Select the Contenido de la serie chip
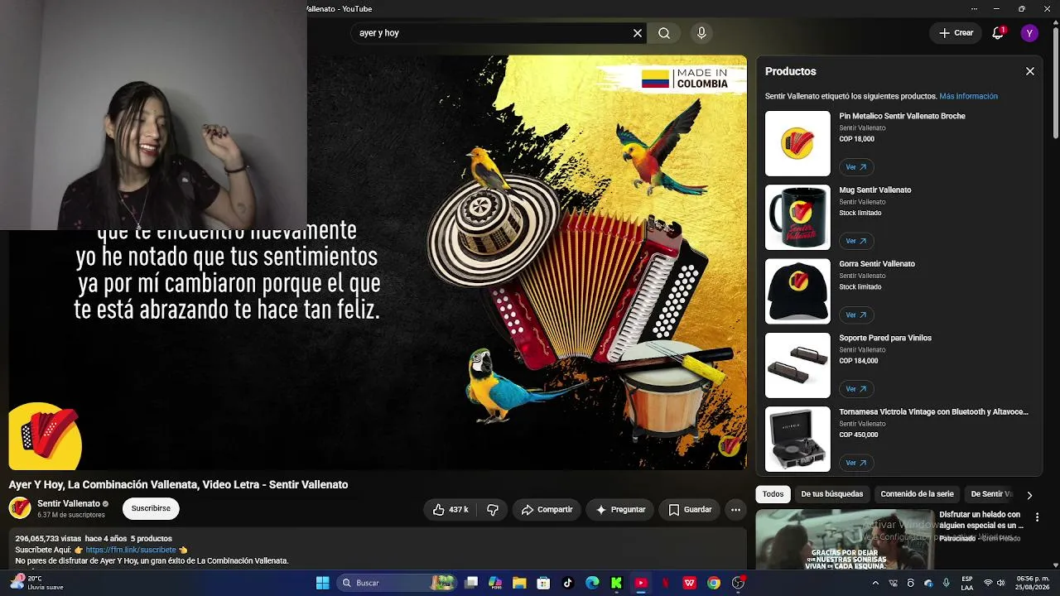This screenshot has height=596, width=1060. click(917, 494)
